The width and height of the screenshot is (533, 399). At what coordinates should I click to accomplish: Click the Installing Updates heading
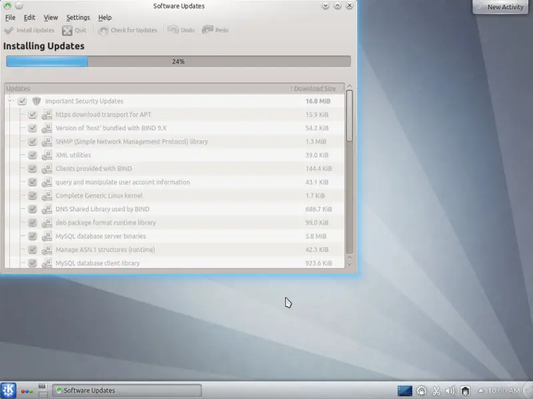(44, 46)
